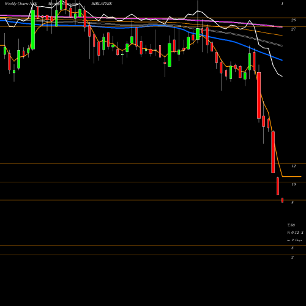306x306 pixels.
Task: Click the price axis label 12
Action: [293, 166]
